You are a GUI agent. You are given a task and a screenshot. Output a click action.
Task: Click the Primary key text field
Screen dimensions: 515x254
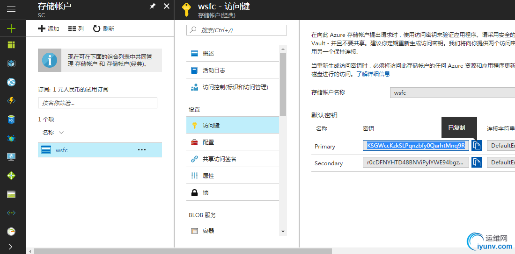click(416, 146)
